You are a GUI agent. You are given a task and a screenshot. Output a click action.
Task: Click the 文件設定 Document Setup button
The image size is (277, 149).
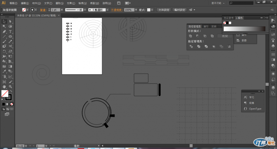click(164, 10)
